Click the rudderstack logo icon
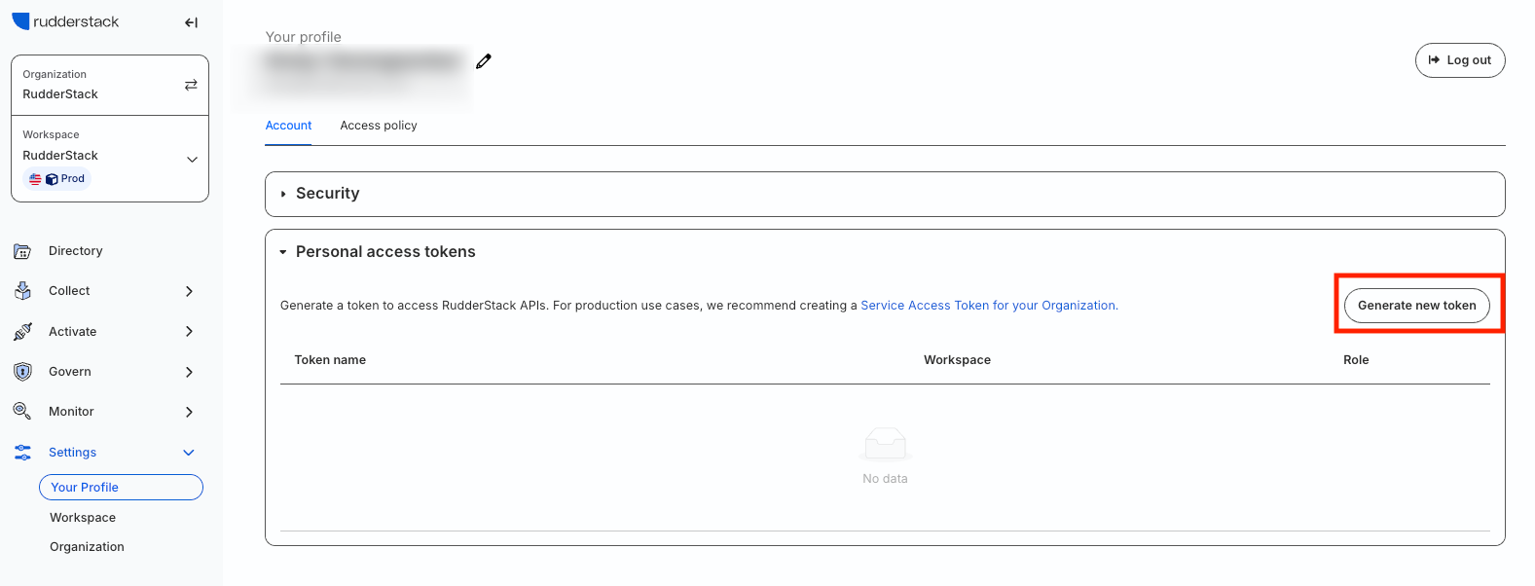 pyautogui.click(x=20, y=21)
